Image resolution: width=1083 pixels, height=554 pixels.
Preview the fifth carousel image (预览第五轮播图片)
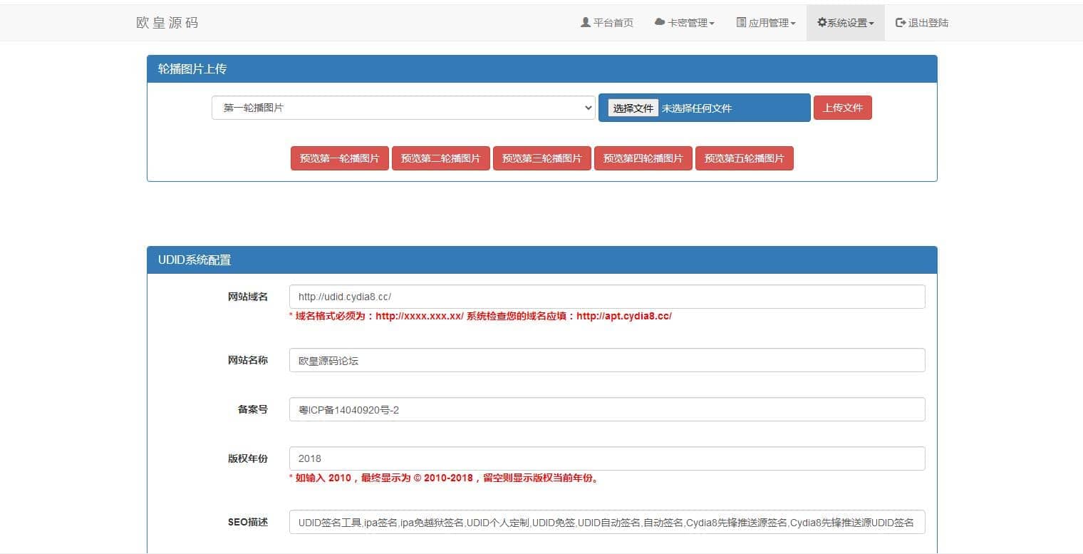pyautogui.click(x=744, y=158)
